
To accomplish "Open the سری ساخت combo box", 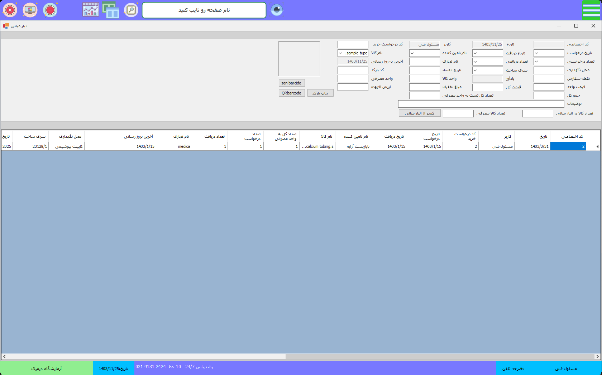I will (475, 70).
